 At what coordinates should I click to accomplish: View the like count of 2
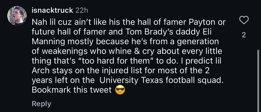tap(244, 35)
